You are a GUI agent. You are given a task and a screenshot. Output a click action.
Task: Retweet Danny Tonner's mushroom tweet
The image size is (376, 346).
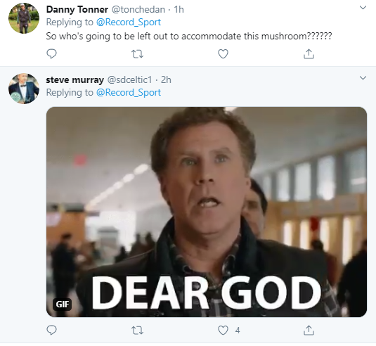click(x=138, y=54)
